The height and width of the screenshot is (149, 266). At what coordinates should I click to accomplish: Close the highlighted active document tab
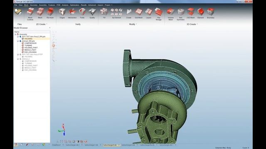pyautogui.click(x=118, y=145)
